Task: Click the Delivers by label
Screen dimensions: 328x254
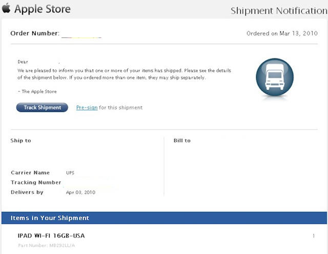Action: (x=27, y=192)
